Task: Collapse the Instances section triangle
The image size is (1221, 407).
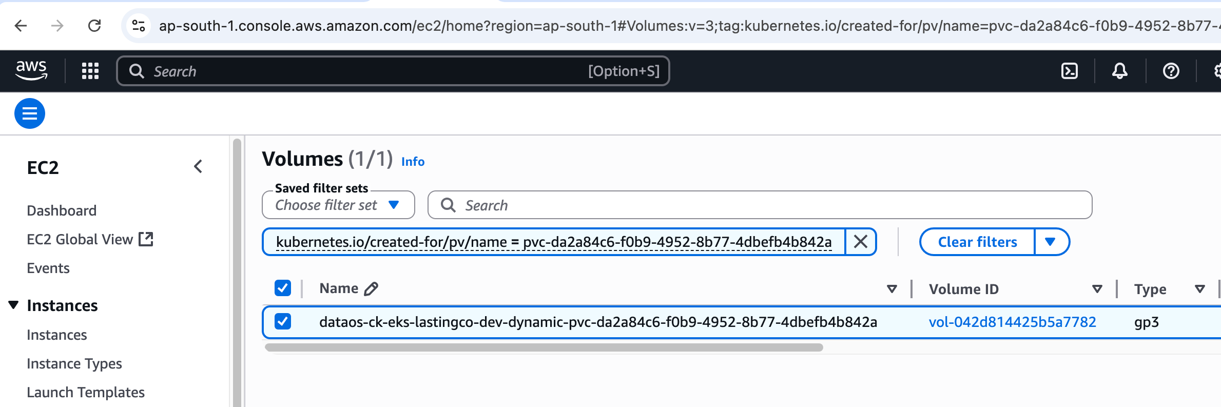Action: [x=14, y=305]
